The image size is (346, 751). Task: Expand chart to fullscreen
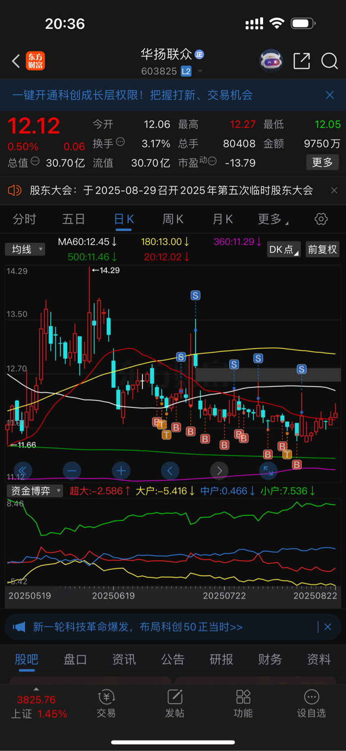[268, 471]
